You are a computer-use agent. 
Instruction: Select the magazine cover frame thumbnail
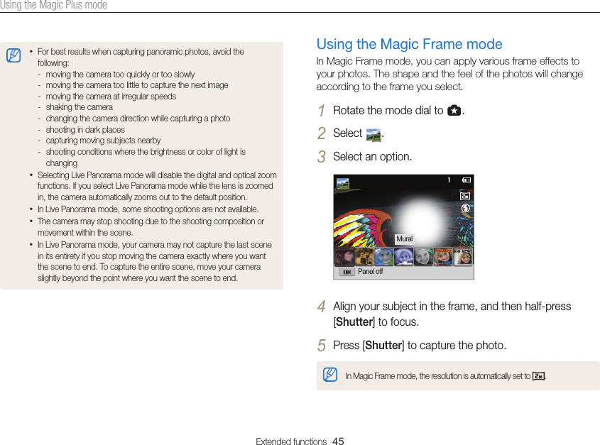[x=443, y=256]
